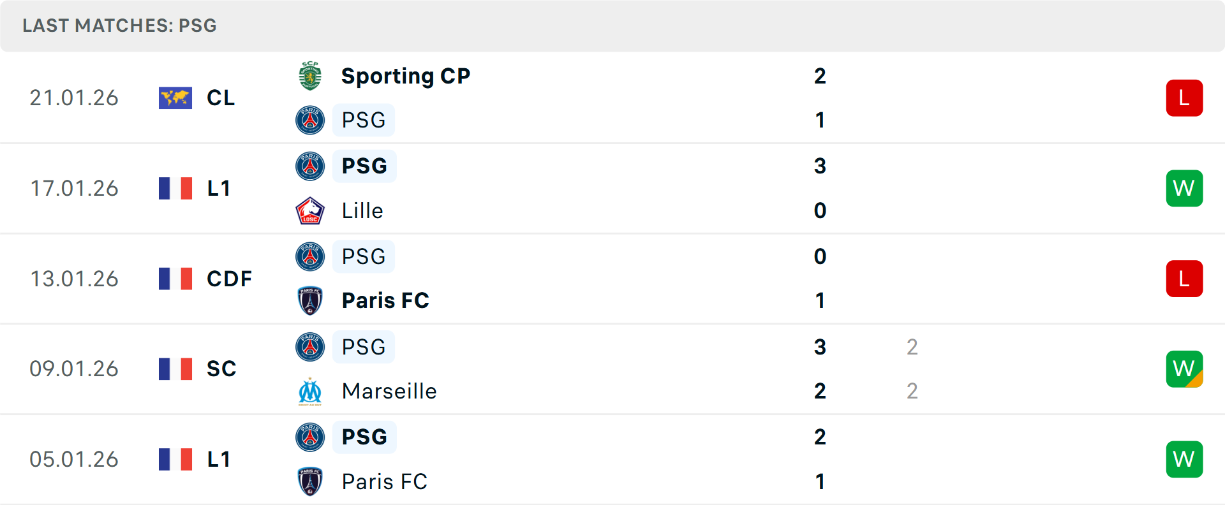Click the Last Matches: PSG header
Viewport: 1225px width, 505px height.
(x=119, y=26)
